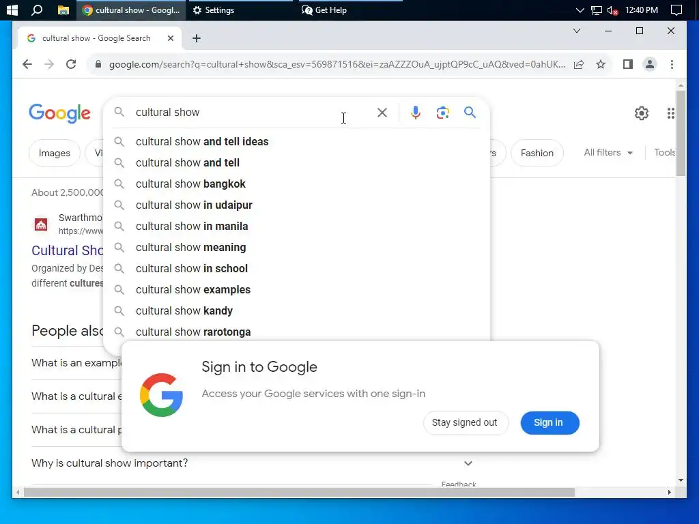Clear the search query with X
The width and height of the screenshot is (699, 524).
(382, 113)
